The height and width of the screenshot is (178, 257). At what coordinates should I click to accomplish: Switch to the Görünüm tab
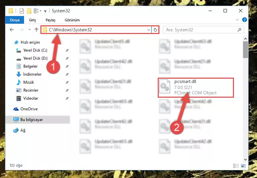point(72,20)
